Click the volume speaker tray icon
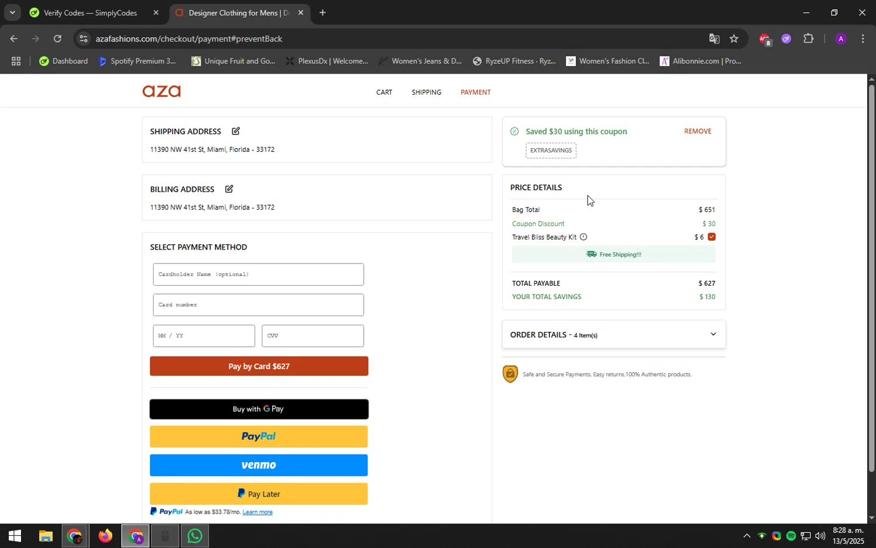Image resolution: width=876 pixels, height=548 pixels. coord(820,536)
